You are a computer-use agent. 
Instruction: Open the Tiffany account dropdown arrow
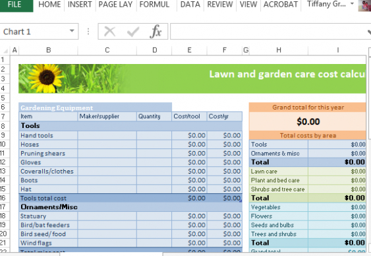[x=352, y=3]
